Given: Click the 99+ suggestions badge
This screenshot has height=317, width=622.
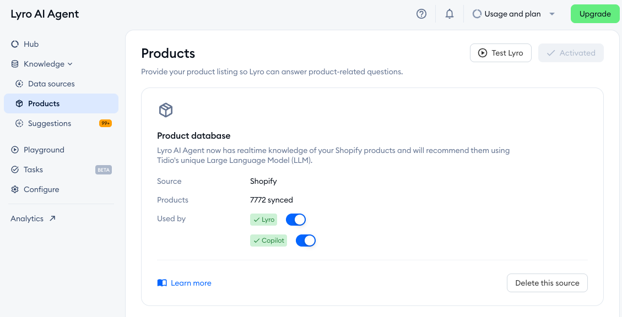Looking at the screenshot, I should click(105, 123).
